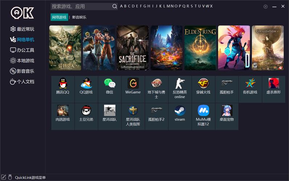This screenshot has height=181, width=289.
Task: Start 地下城与勇士 game icon
Action: pyautogui.click(x=156, y=83)
